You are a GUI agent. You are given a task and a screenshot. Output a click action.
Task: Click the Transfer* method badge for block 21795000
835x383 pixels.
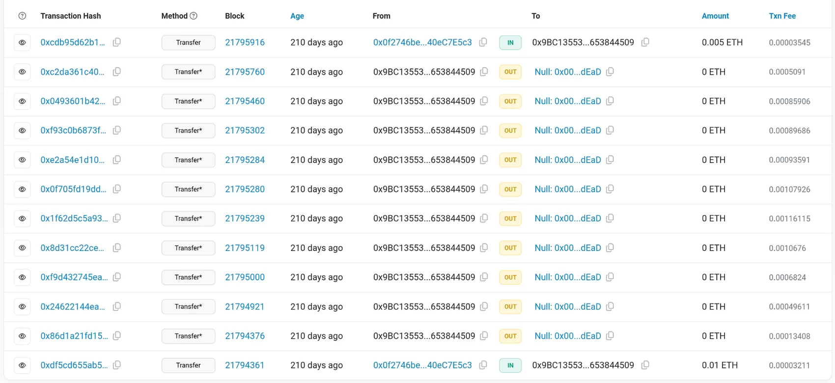(x=188, y=277)
